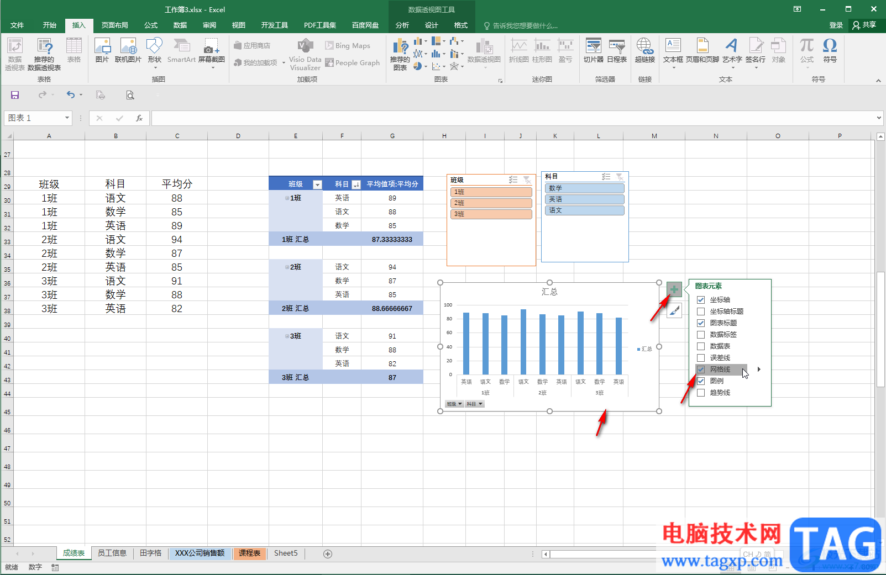
Task: Switch to 课程表 sheet tab
Action: [250, 553]
